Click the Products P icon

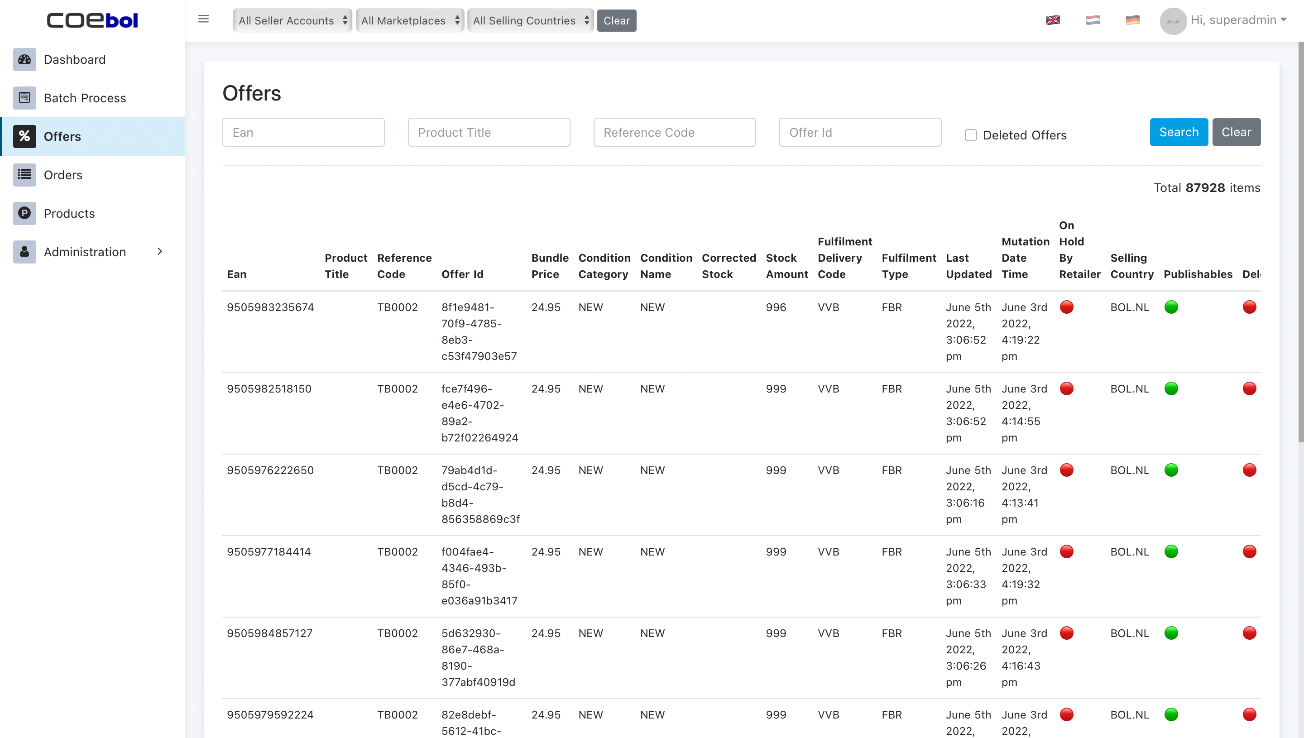point(24,213)
